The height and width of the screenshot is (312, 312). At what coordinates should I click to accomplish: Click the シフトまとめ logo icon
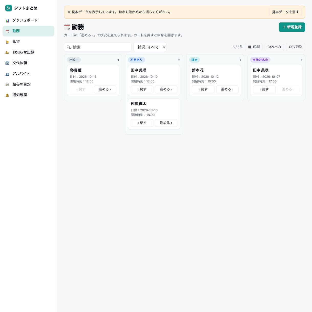click(x=8, y=8)
